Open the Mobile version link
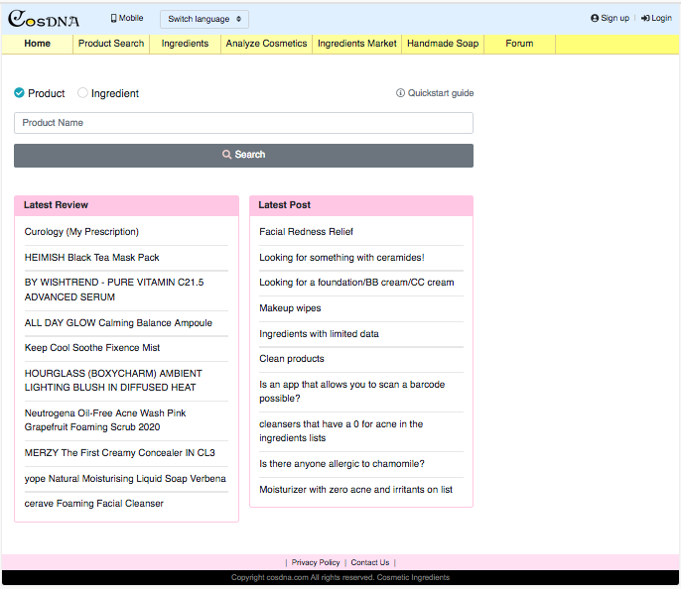 point(127,18)
